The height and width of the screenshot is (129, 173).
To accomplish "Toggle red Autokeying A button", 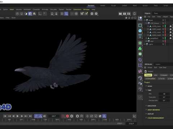I will [67, 116].
